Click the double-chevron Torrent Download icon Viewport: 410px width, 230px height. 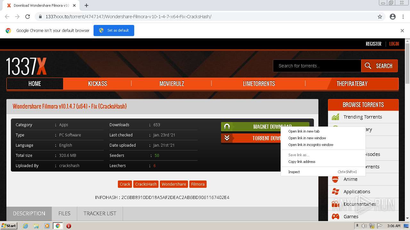[227, 138]
